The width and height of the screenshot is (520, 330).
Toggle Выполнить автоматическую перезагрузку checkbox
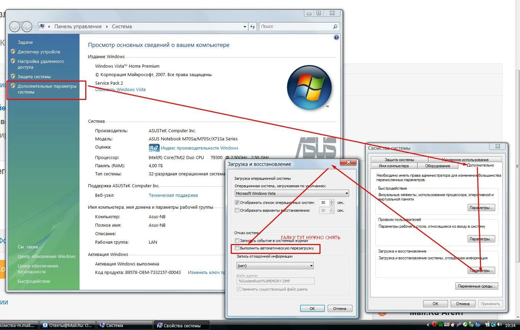coord(237,248)
